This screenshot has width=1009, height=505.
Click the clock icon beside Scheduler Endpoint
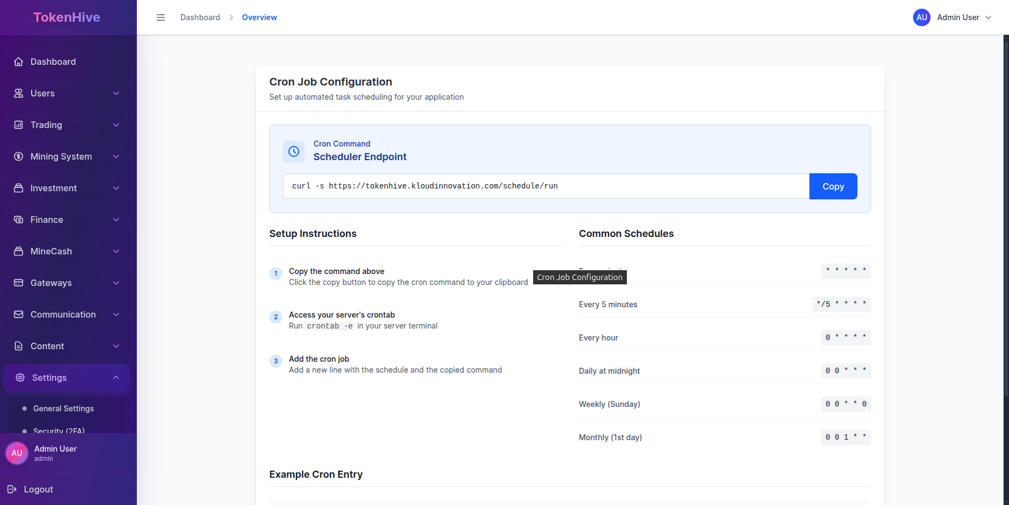point(294,151)
